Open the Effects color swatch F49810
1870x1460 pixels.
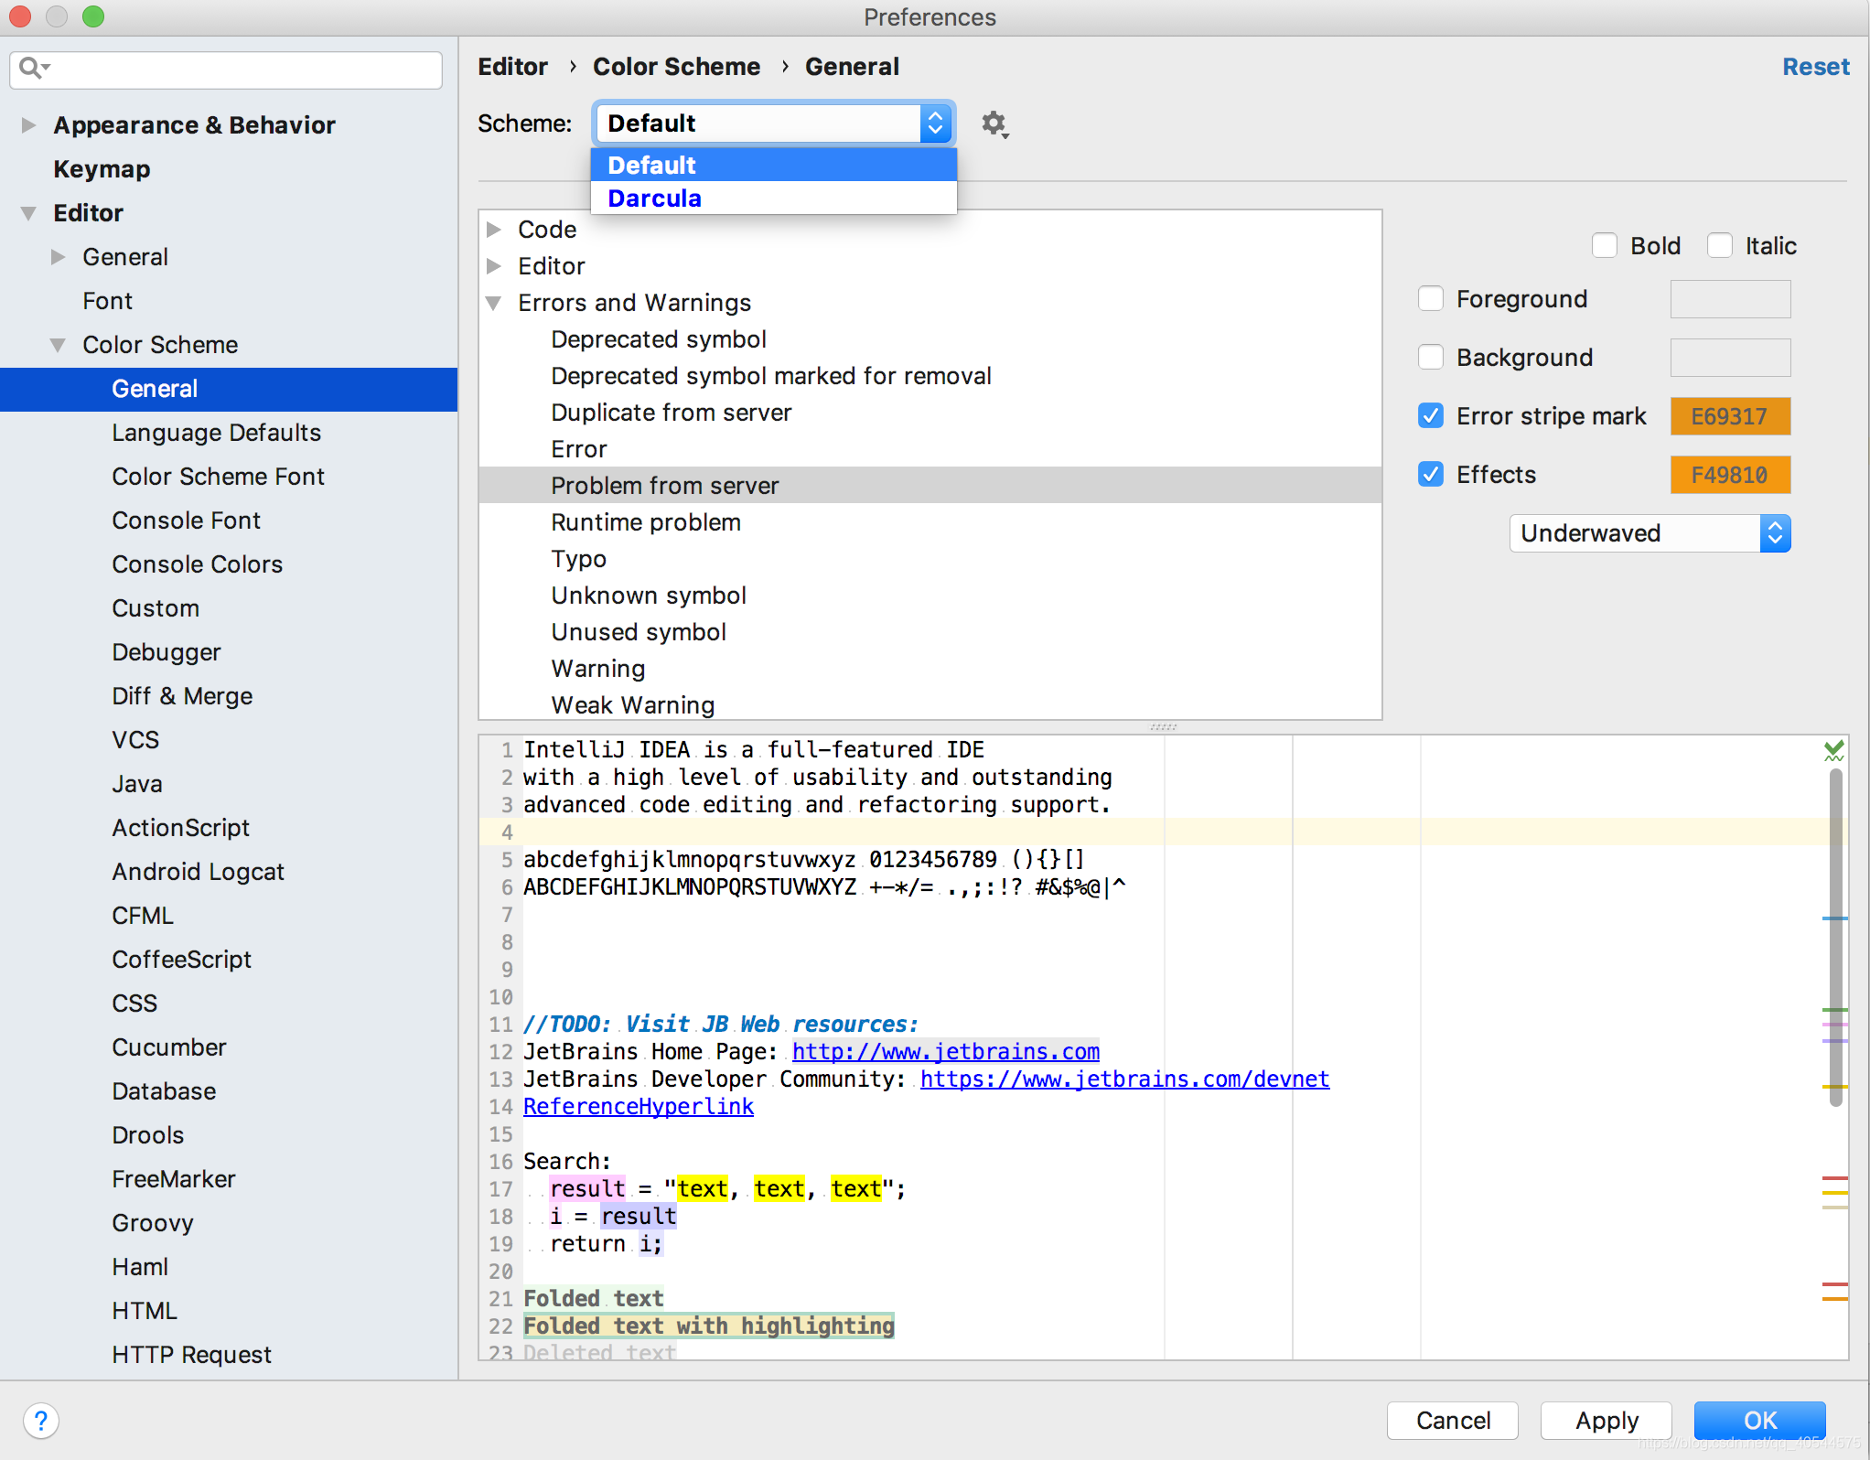(1729, 475)
